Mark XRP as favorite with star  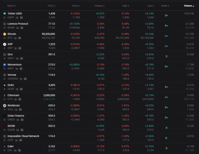[5, 48]
